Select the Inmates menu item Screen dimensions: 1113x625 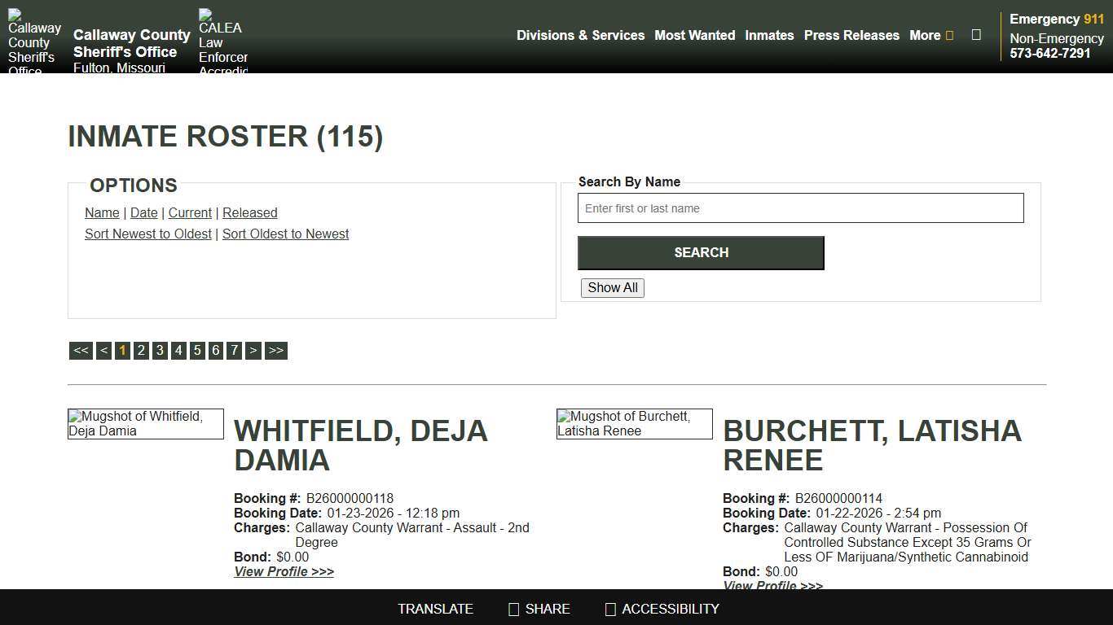click(x=769, y=35)
